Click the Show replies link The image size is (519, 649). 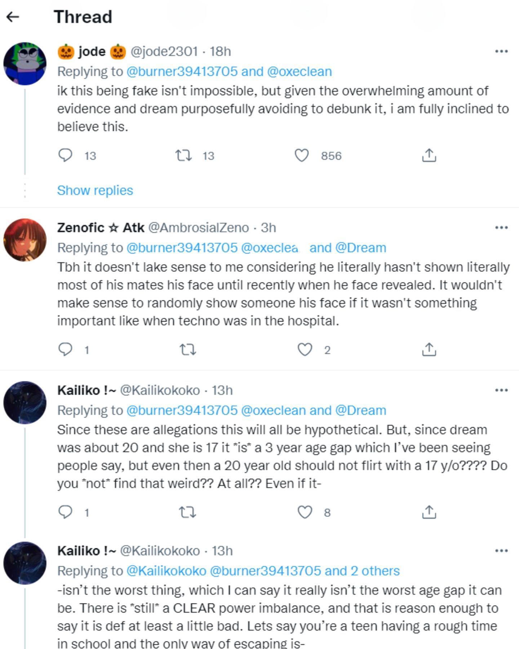coord(96,190)
